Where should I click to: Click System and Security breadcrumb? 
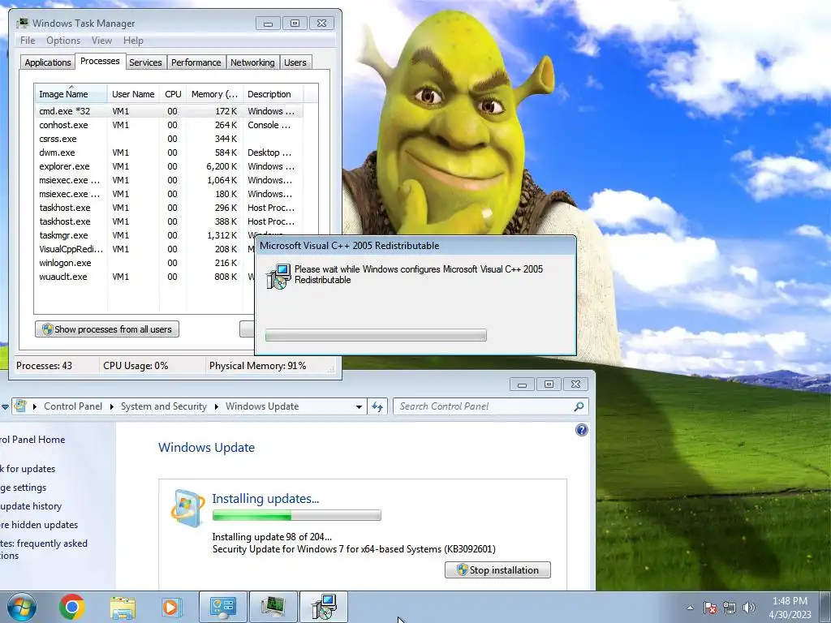click(164, 406)
